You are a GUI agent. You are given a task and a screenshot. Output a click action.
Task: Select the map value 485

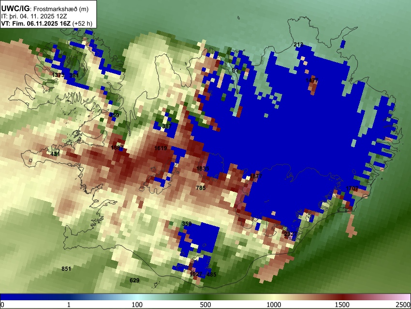coord(211,275)
